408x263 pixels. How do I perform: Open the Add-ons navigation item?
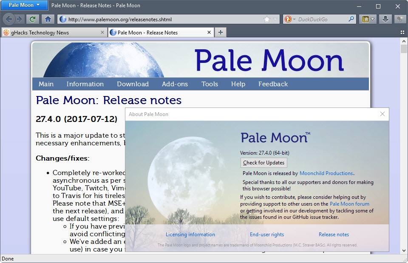175,84
